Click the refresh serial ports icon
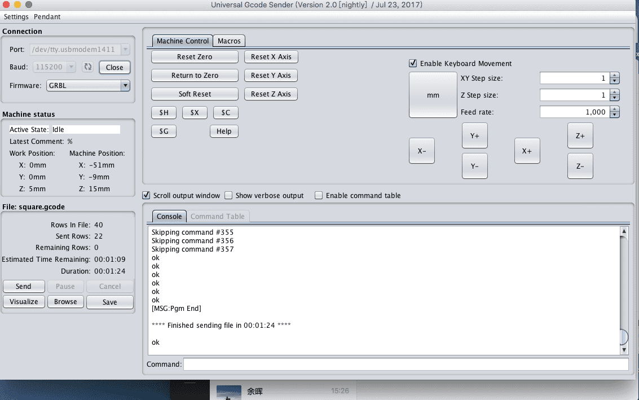 coord(87,67)
